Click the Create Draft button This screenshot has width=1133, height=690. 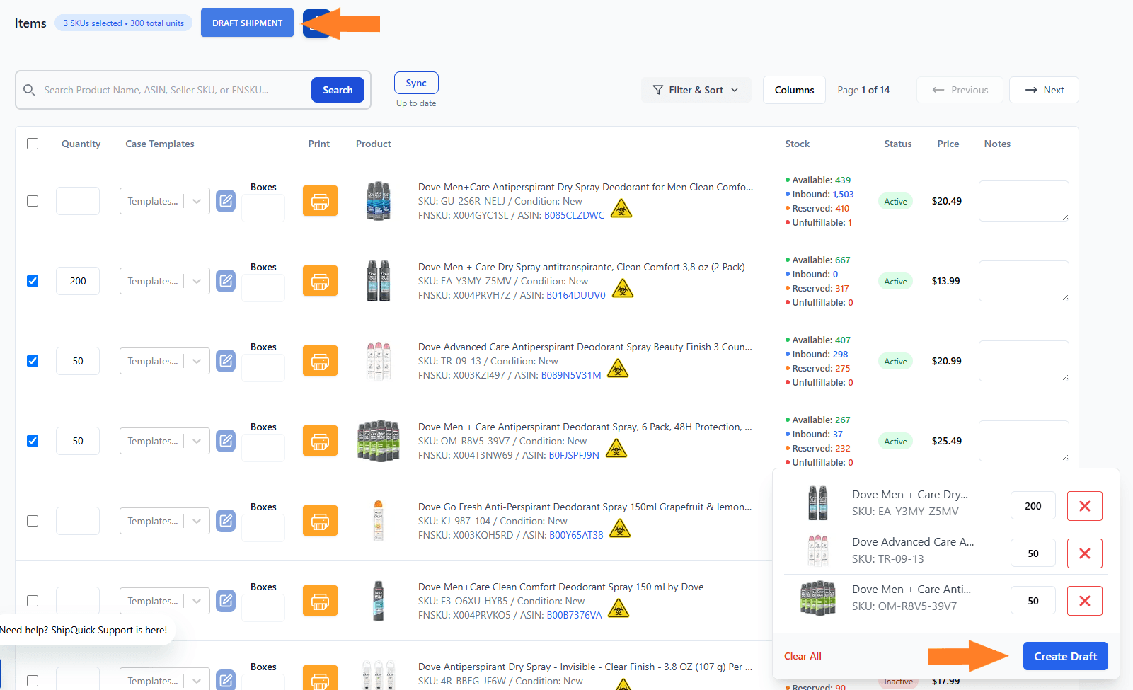point(1065,656)
